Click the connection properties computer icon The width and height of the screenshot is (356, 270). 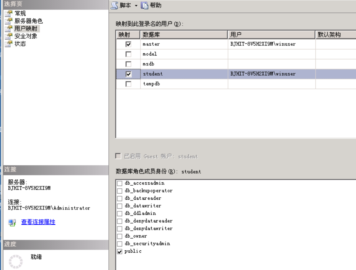(x=12, y=222)
